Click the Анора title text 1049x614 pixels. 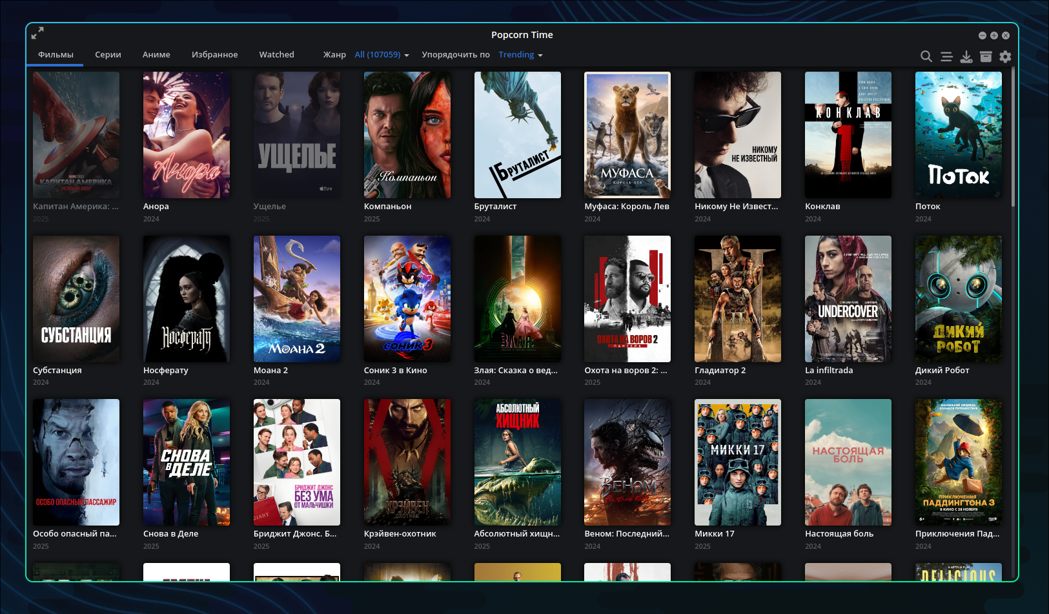(x=156, y=207)
